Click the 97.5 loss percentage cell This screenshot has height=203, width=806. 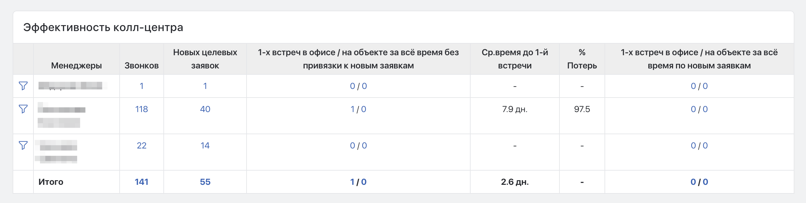click(582, 109)
